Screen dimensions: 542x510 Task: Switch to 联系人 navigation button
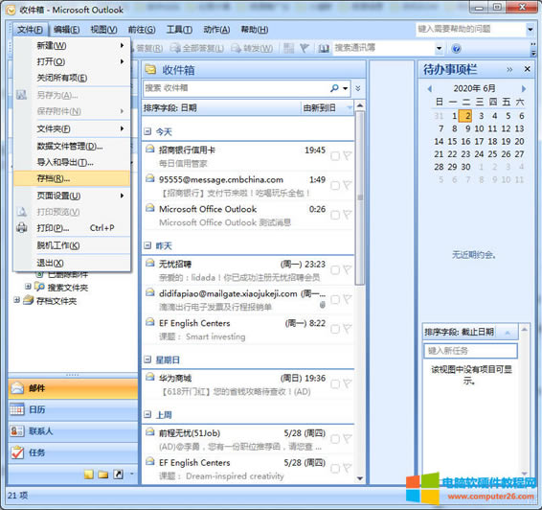(73, 431)
